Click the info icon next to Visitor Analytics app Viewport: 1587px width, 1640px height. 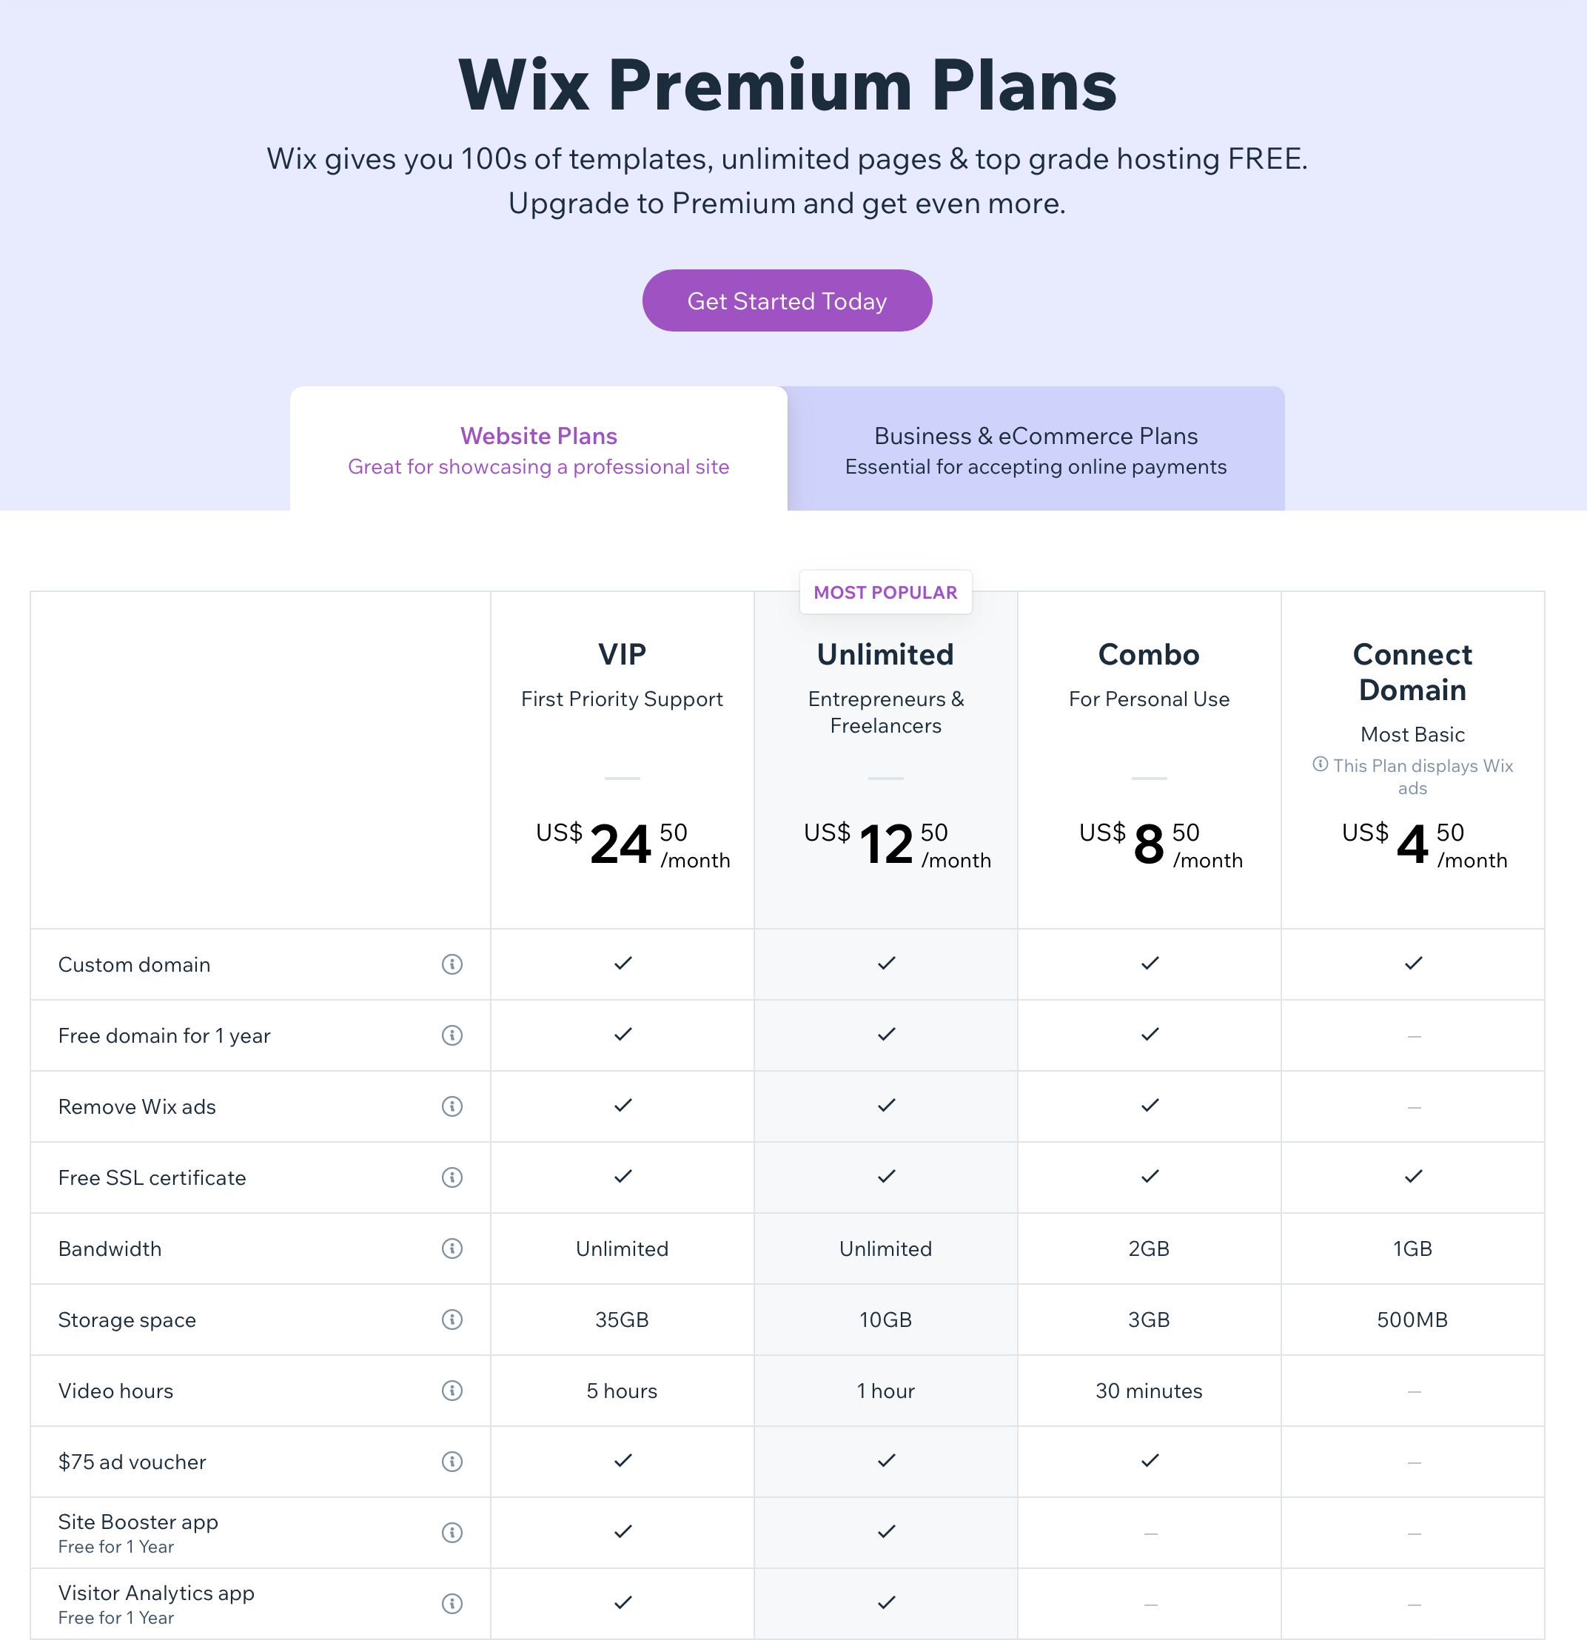(452, 1604)
